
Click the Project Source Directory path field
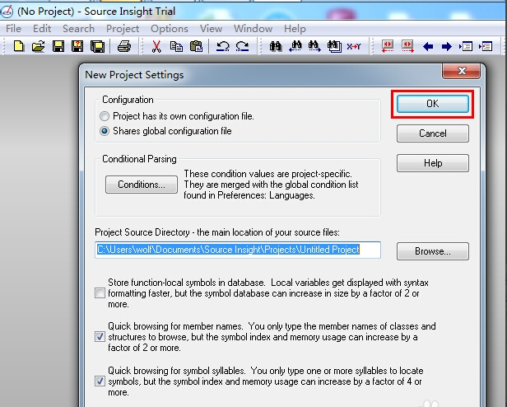pyautogui.click(x=239, y=249)
